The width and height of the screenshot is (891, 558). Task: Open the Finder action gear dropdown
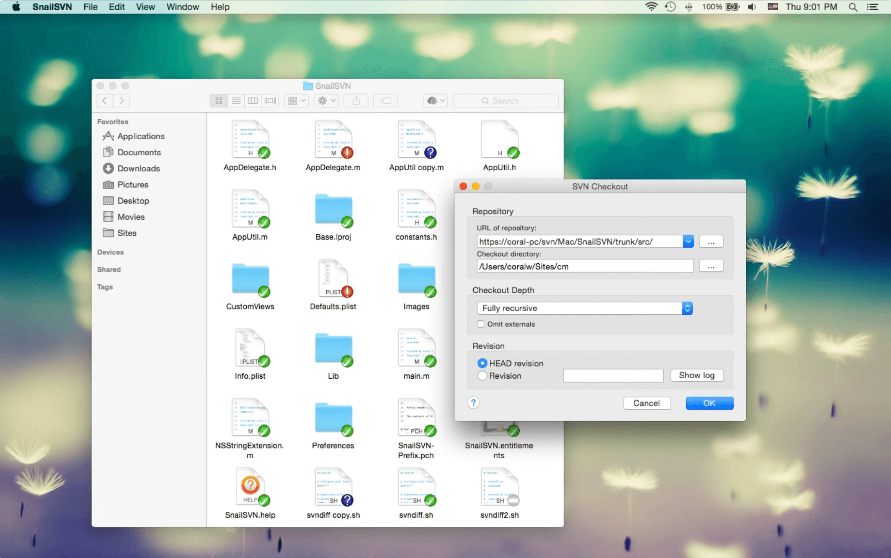(326, 101)
